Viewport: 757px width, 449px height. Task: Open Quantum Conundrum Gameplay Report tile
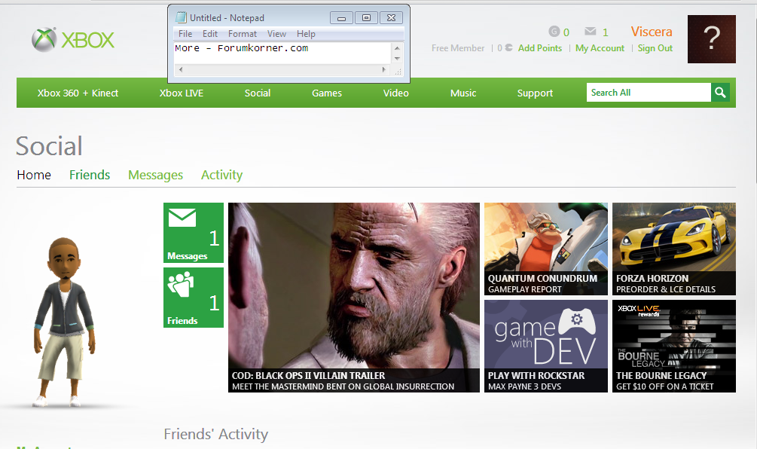click(x=546, y=249)
